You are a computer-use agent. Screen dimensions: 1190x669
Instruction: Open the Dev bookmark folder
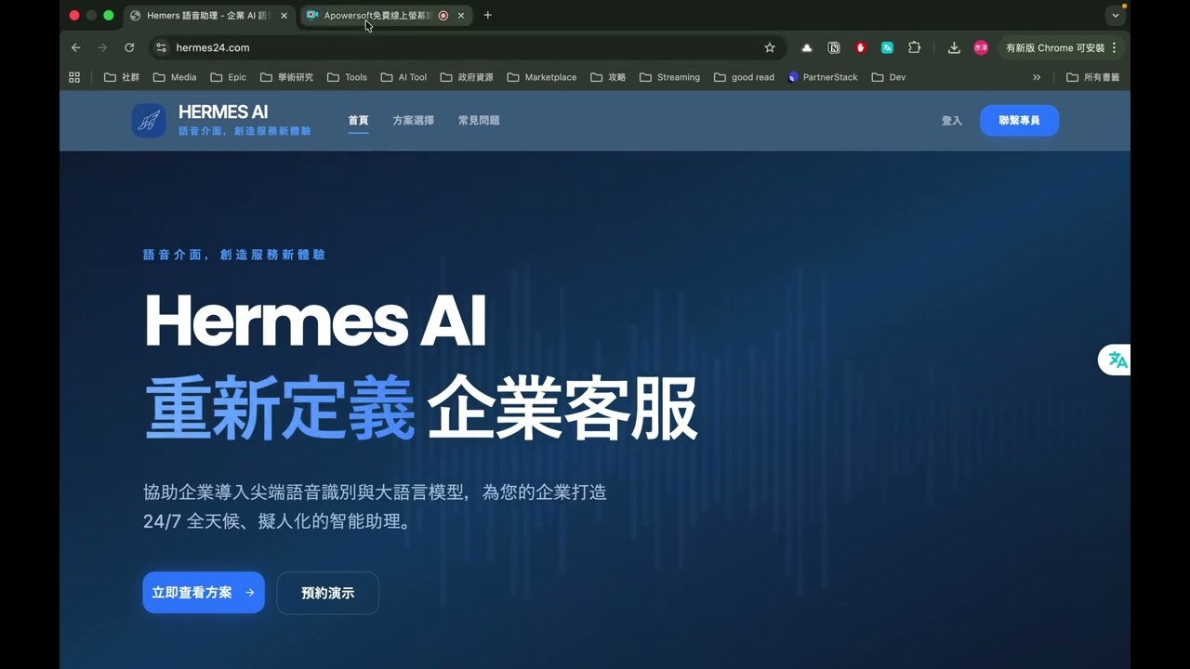tap(889, 77)
